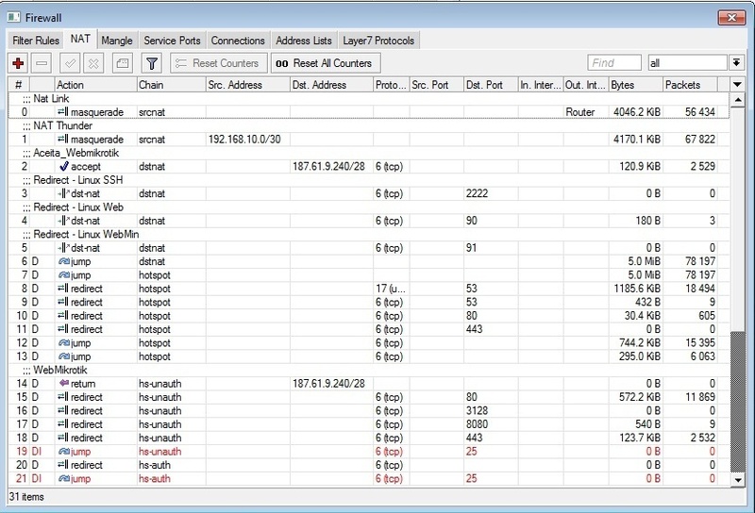755x513 pixels.
Task: Open Service Ports tab
Action: (x=172, y=41)
